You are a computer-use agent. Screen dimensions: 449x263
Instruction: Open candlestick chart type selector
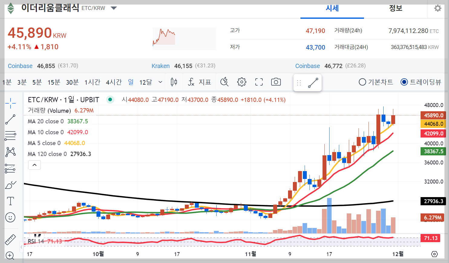click(174, 82)
